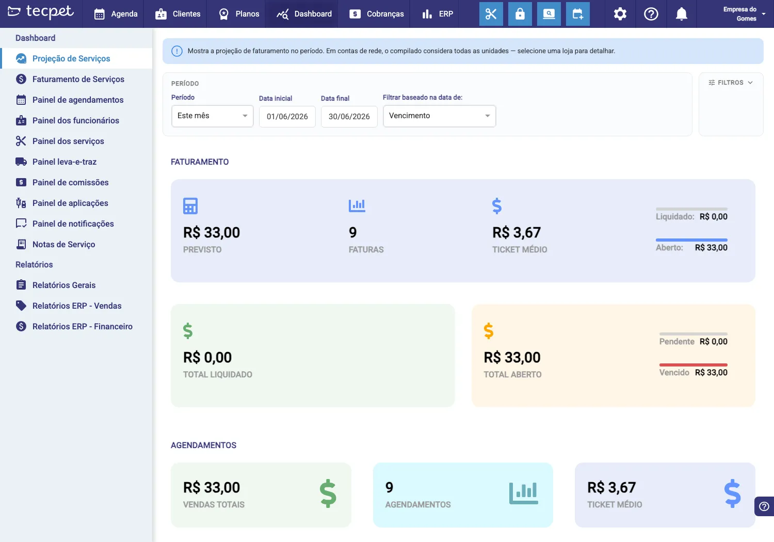Open the Vencimento filter dropdown

point(439,116)
